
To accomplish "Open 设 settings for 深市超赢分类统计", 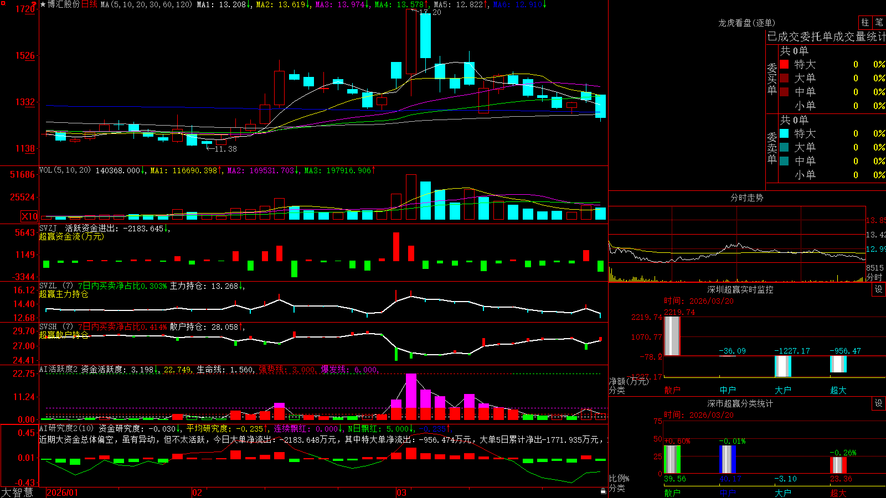I will [879, 403].
